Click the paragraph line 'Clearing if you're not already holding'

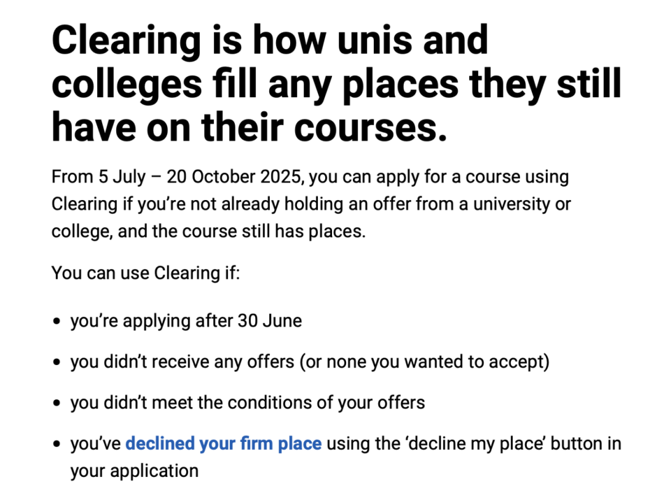click(311, 204)
